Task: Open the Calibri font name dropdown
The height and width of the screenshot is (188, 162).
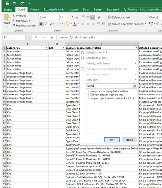Action: click(58, 17)
